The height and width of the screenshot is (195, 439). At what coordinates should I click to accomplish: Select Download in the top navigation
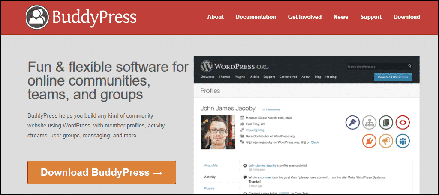coord(406,17)
